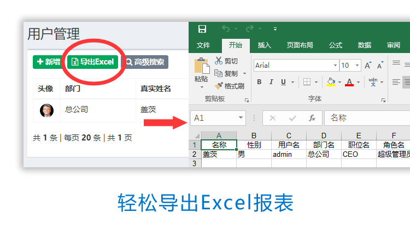Expand the phonetic guide dropdown arrow
The image size is (410, 235).
(x=382, y=82)
